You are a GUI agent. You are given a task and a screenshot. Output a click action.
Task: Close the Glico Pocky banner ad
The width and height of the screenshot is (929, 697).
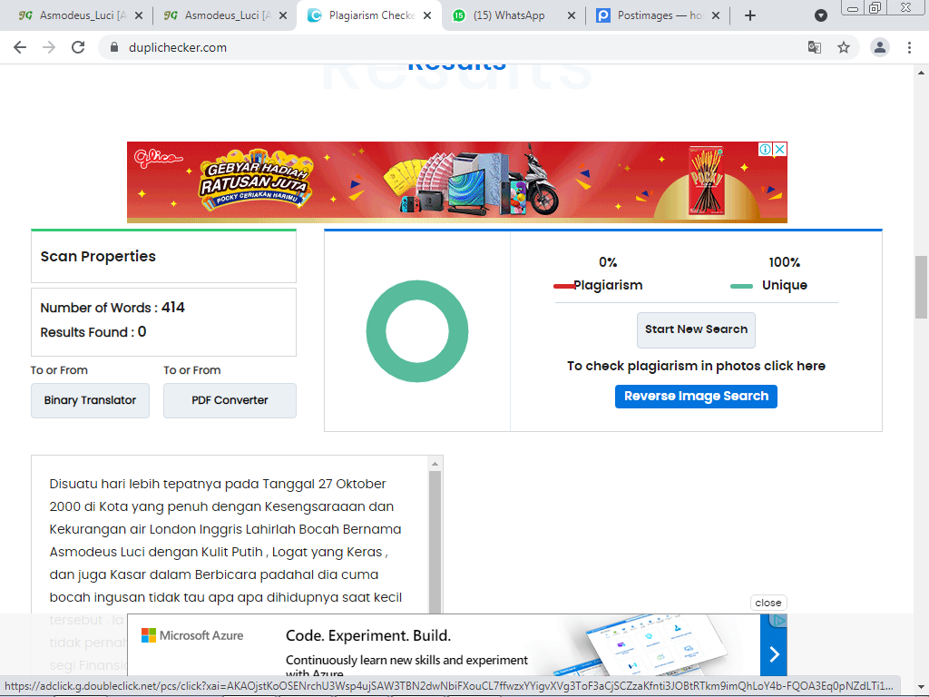pos(780,150)
